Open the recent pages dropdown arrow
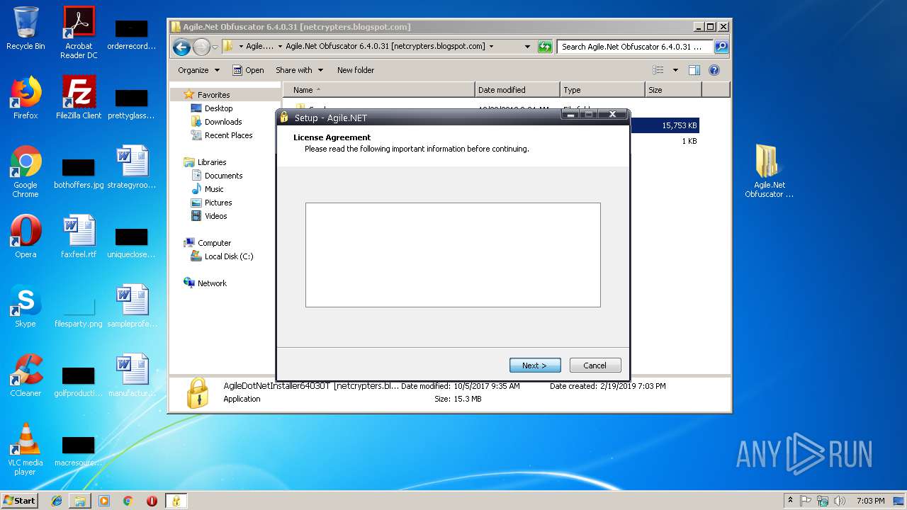 [215, 47]
